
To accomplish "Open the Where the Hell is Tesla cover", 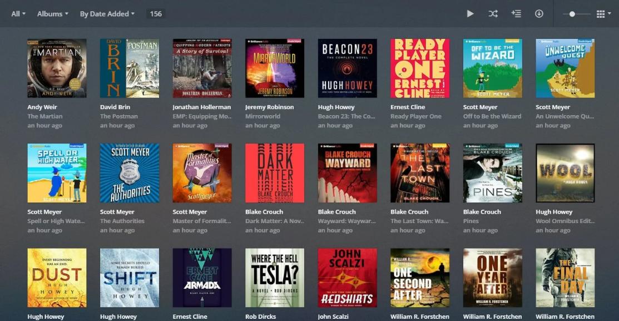I will (x=275, y=278).
